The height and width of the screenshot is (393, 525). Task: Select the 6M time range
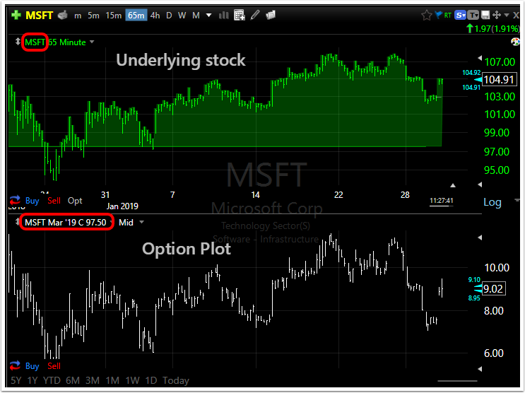tap(73, 380)
